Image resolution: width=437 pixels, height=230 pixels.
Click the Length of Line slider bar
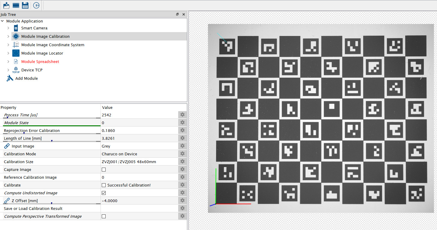tap(52, 142)
